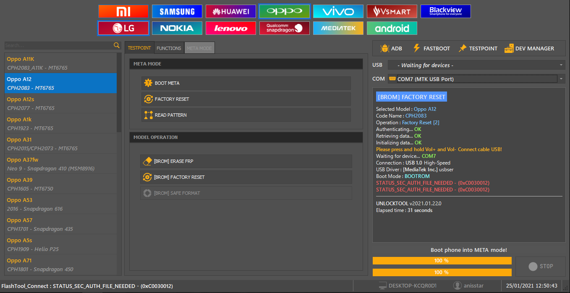
Task: Pick the Huawei brand logo
Action: [x=231, y=11]
